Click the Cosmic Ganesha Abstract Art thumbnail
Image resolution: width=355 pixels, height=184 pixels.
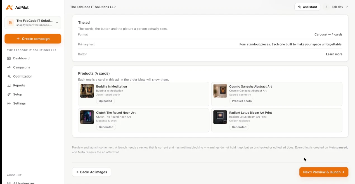220,91
